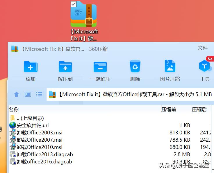Select the .. (上级目录) parent folder row
Image resolution: width=214 pixels, height=173 pixels.
(x=110, y=118)
